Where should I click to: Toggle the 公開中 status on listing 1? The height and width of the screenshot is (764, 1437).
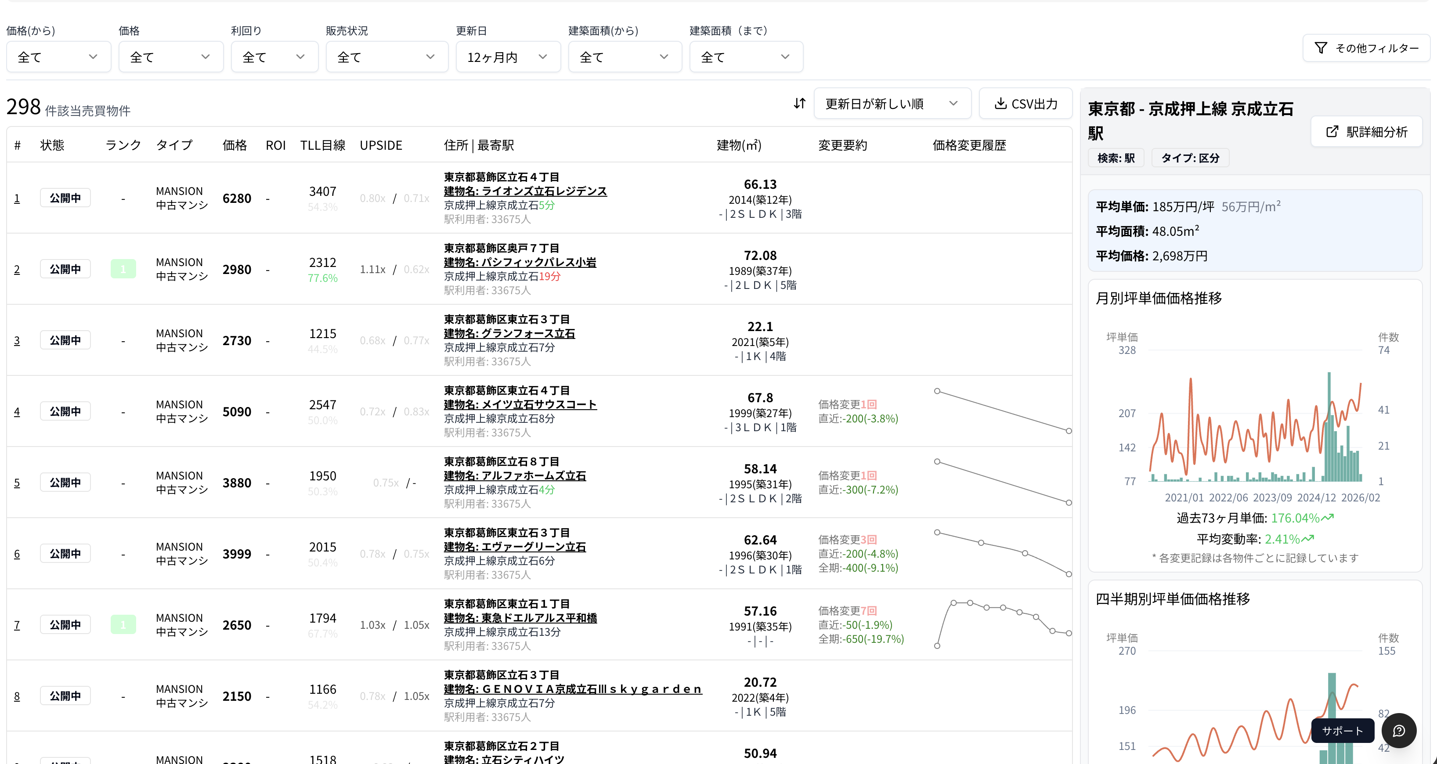[65, 198]
